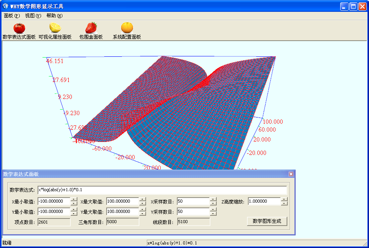Increase Y最大取值 with up arrow

click(x=142, y=210)
